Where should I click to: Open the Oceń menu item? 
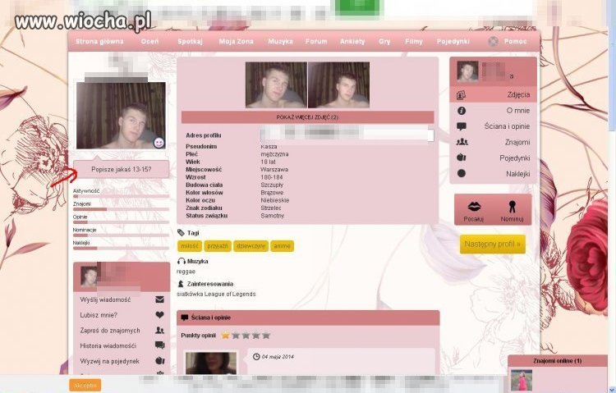coord(149,41)
